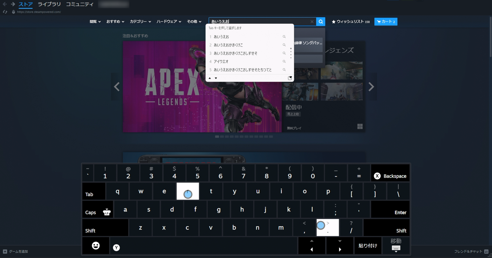Search the web for candidate アイウエオ icon
Screen dimensions: 492x258
coord(284,62)
